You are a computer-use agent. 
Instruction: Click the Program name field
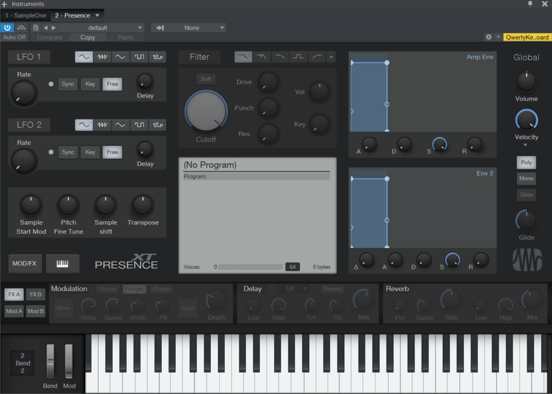257,177
